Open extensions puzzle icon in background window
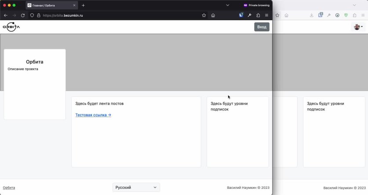The width and height of the screenshot is (368, 195). pos(355,15)
